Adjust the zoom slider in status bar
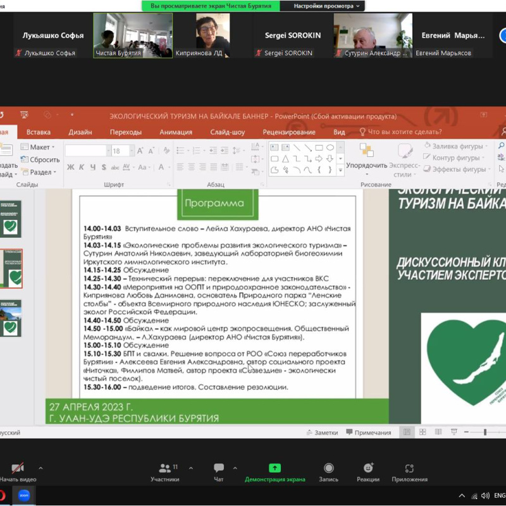Image resolution: width=506 pixels, height=506 pixels. tap(485, 433)
